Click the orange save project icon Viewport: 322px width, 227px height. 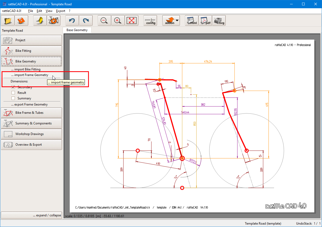point(22,20)
